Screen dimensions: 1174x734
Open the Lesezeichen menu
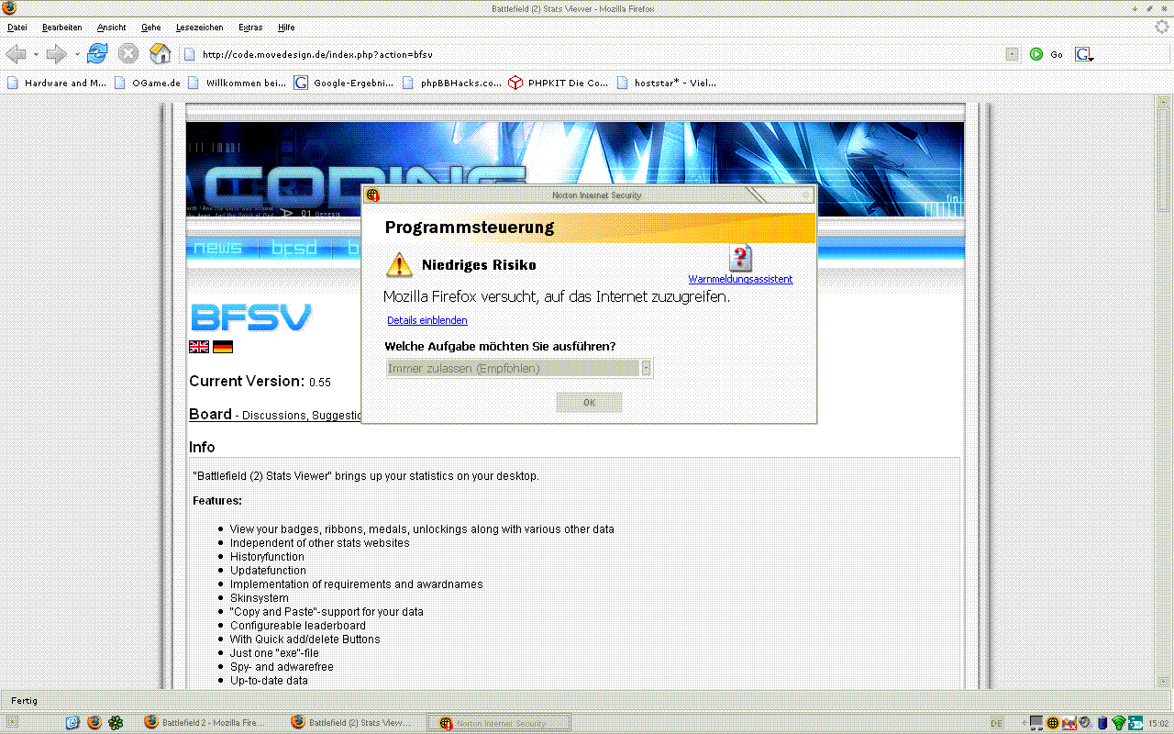[199, 28]
